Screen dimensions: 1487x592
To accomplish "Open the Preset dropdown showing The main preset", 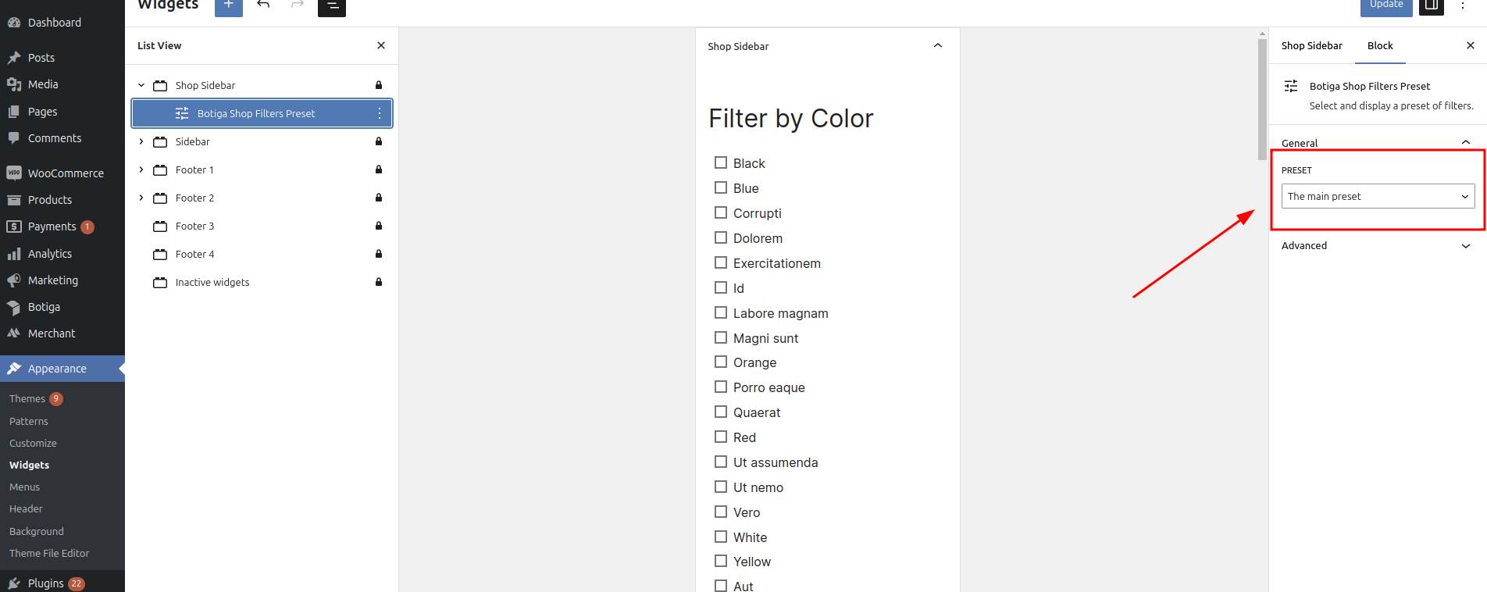I will pos(1378,196).
